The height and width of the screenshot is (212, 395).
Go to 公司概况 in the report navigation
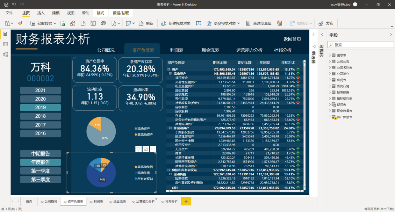(106, 50)
